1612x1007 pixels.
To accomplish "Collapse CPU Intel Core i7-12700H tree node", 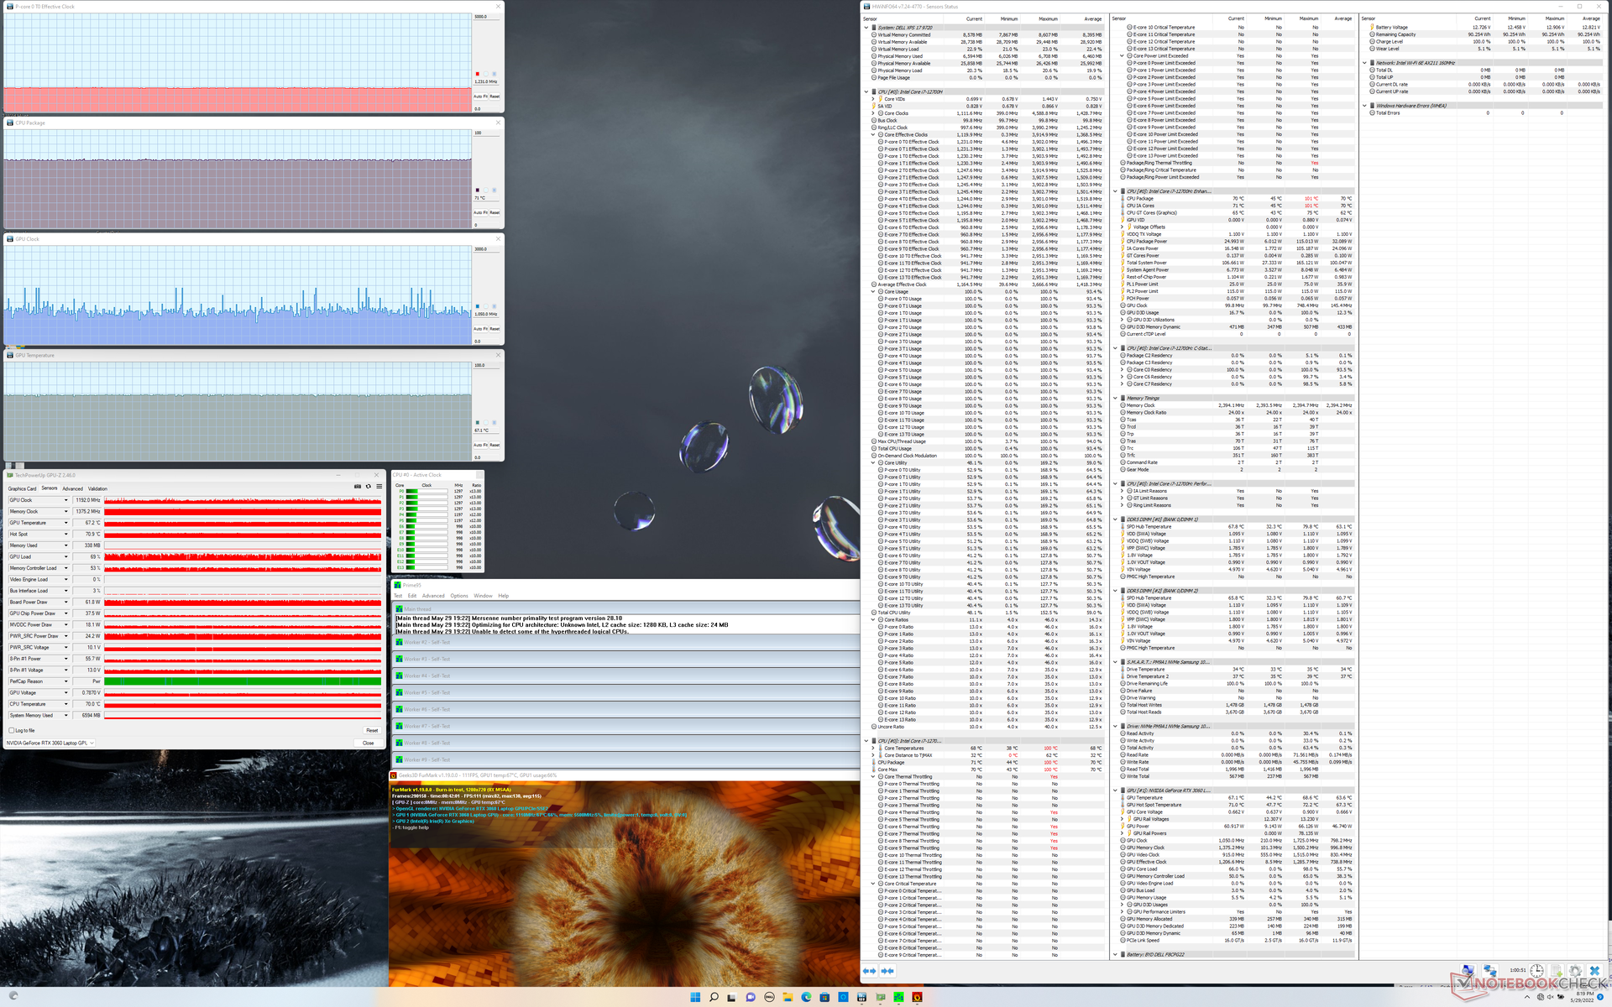I will click(x=866, y=92).
